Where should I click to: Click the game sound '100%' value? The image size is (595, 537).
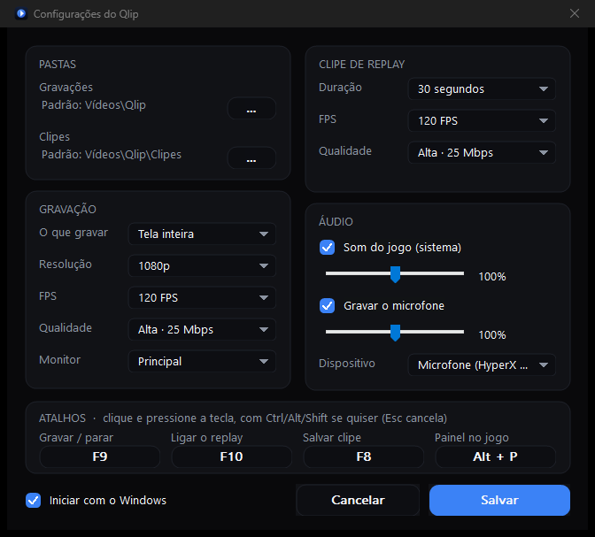pyautogui.click(x=492, y=277)
